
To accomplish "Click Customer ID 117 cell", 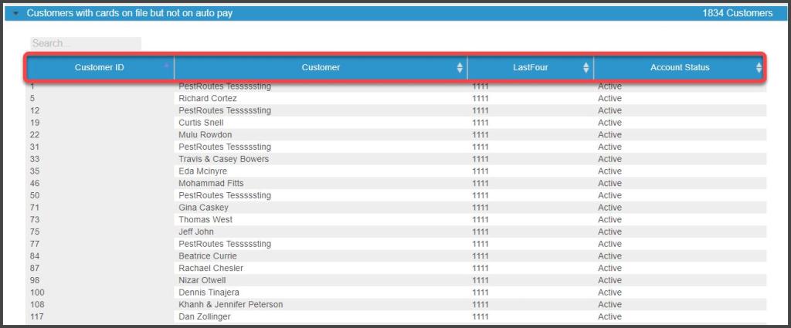I will pyautogui.click(x=37, y=316).
